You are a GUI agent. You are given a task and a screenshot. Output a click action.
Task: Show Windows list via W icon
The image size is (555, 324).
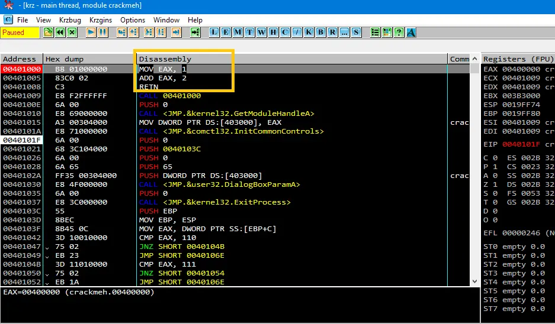coord(262,33)
